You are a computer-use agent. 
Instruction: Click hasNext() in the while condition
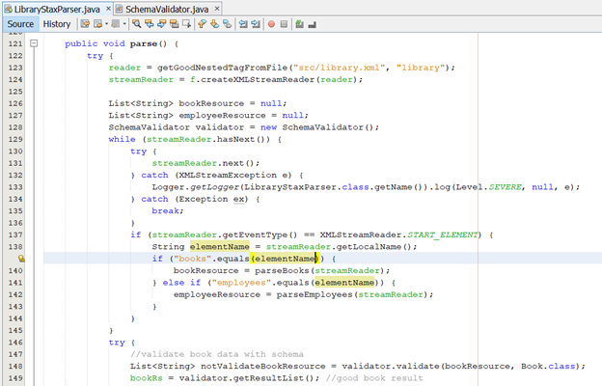pyautogui.click(x=241, y=139)
